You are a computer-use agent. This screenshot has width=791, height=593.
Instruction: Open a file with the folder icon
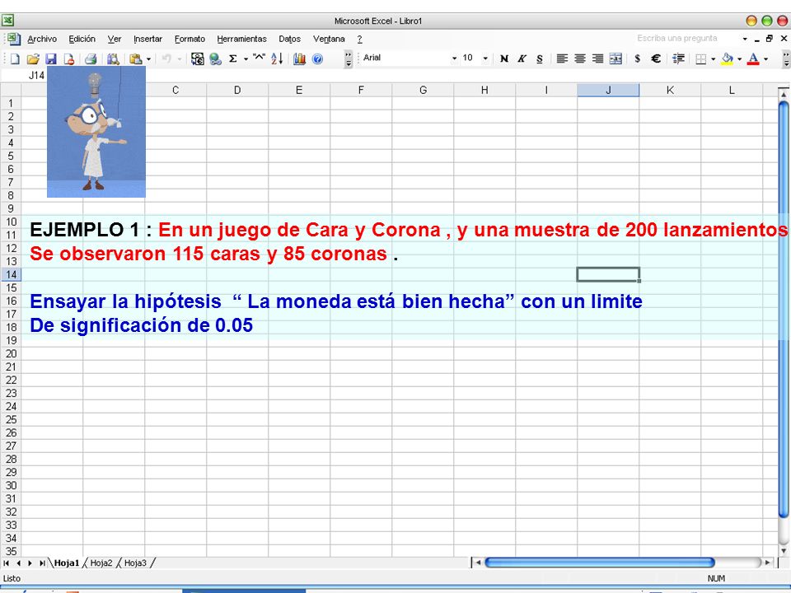click(x=33, y=59)
